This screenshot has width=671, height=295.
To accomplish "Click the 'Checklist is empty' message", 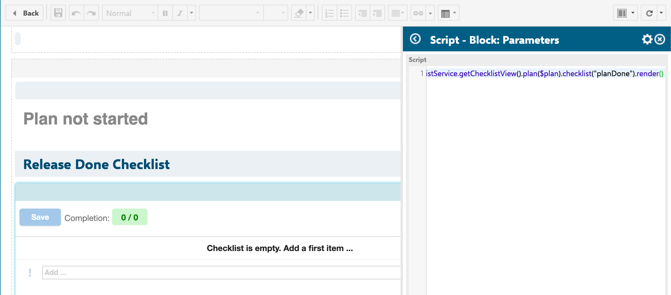I will point(280,248).
